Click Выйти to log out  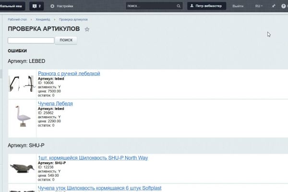238,6
